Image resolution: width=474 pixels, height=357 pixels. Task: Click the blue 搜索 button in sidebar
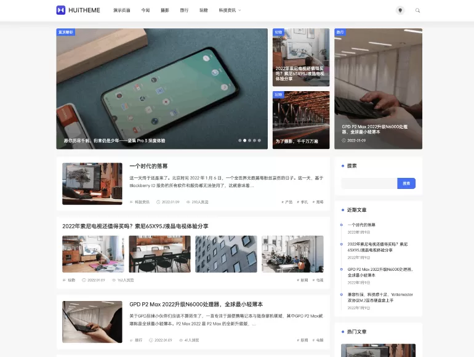click(406, 183)
